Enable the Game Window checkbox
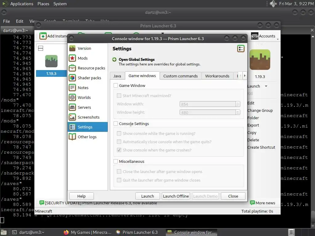Viewport: 315px width, 236px height. point(116,85)
